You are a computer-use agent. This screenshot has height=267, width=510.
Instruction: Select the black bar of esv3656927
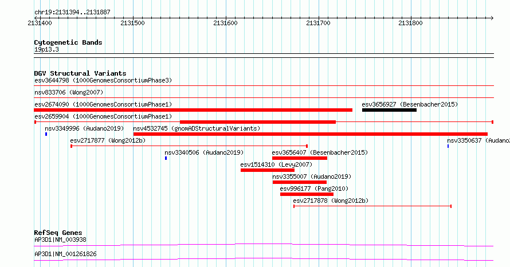point(389,110)
